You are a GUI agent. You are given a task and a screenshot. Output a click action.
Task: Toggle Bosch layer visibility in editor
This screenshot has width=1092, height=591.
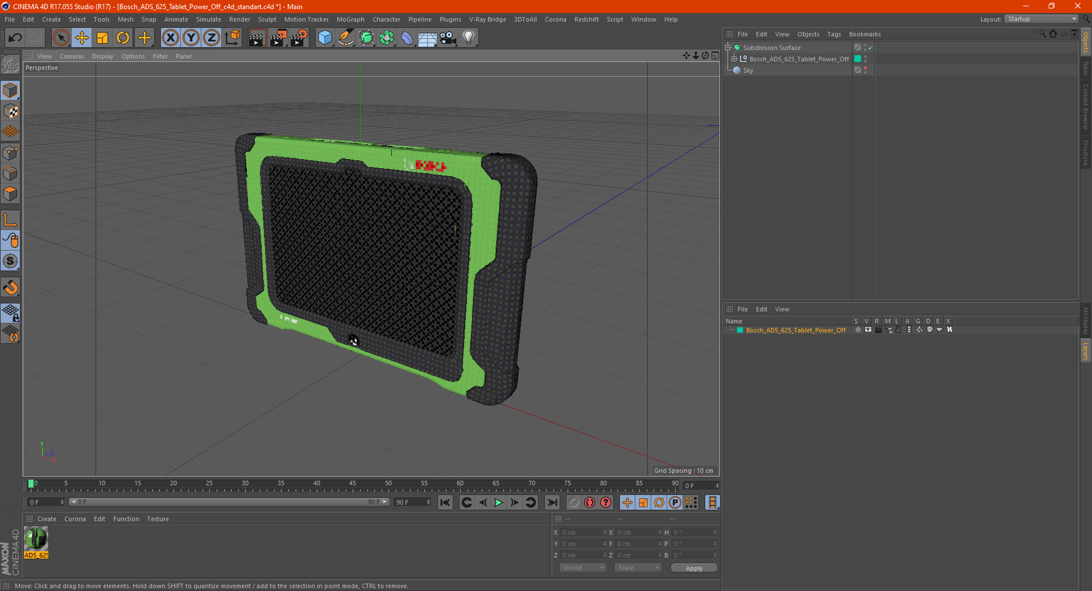click(868, 330)
